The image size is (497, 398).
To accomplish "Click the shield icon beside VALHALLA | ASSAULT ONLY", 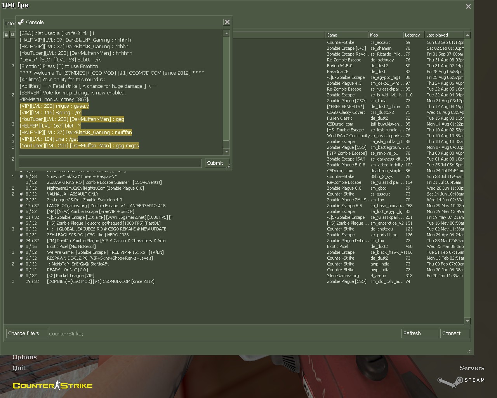I will click(x=21, y=194).
